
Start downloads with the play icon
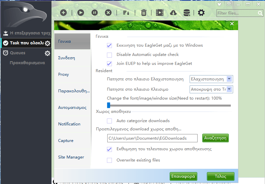click(x=81, y=13)
